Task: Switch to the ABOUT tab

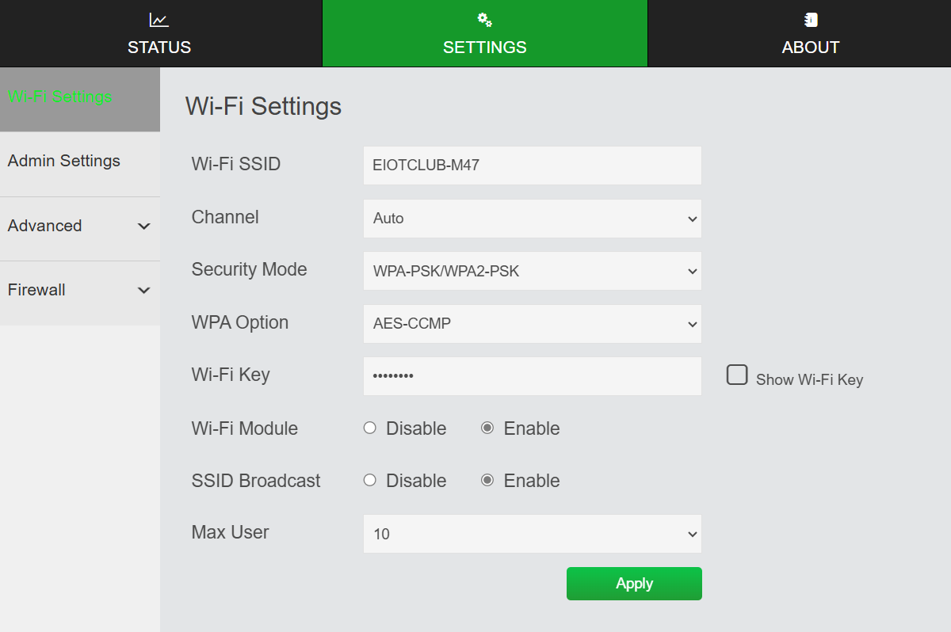Action: (810, 47)
